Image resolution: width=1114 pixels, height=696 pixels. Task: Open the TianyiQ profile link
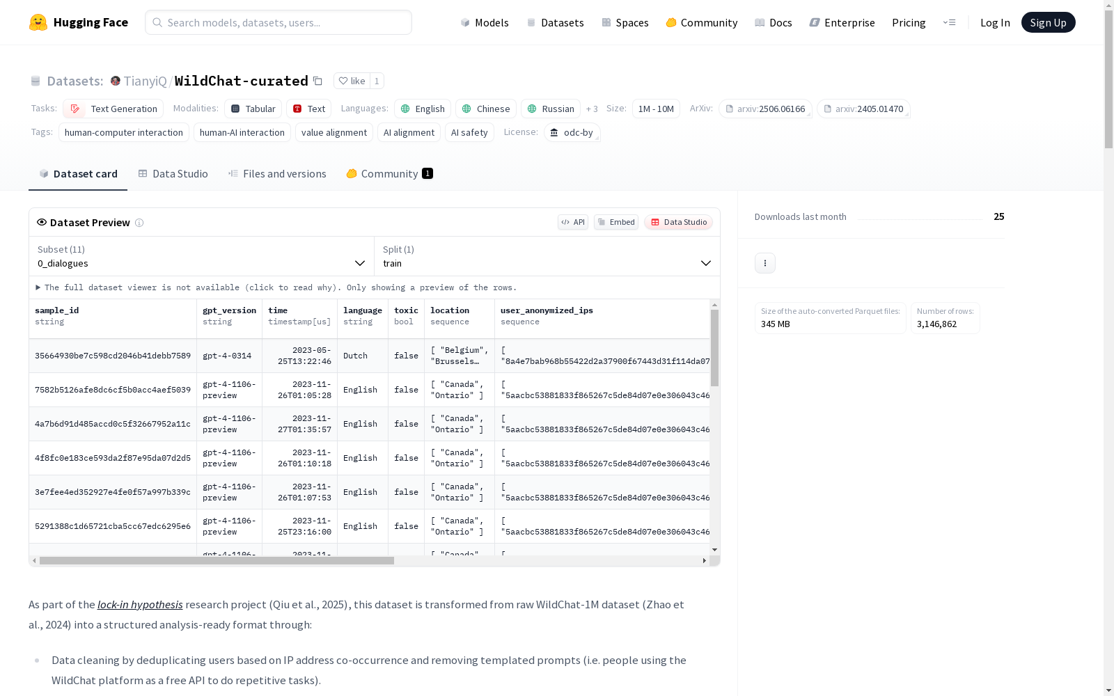point(146,81)
